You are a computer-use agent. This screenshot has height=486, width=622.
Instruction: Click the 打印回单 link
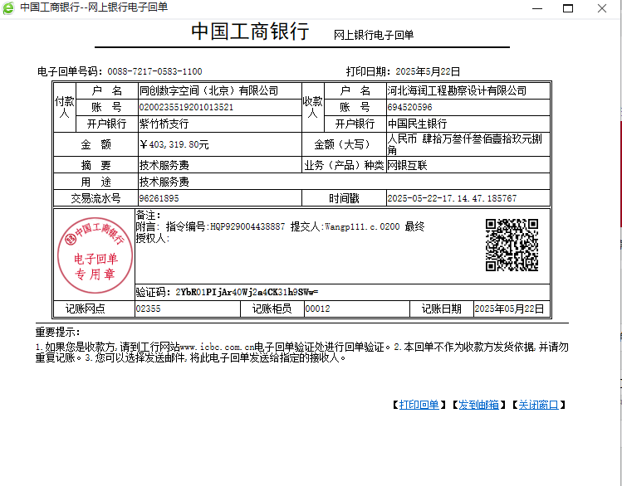coord(419,405)
